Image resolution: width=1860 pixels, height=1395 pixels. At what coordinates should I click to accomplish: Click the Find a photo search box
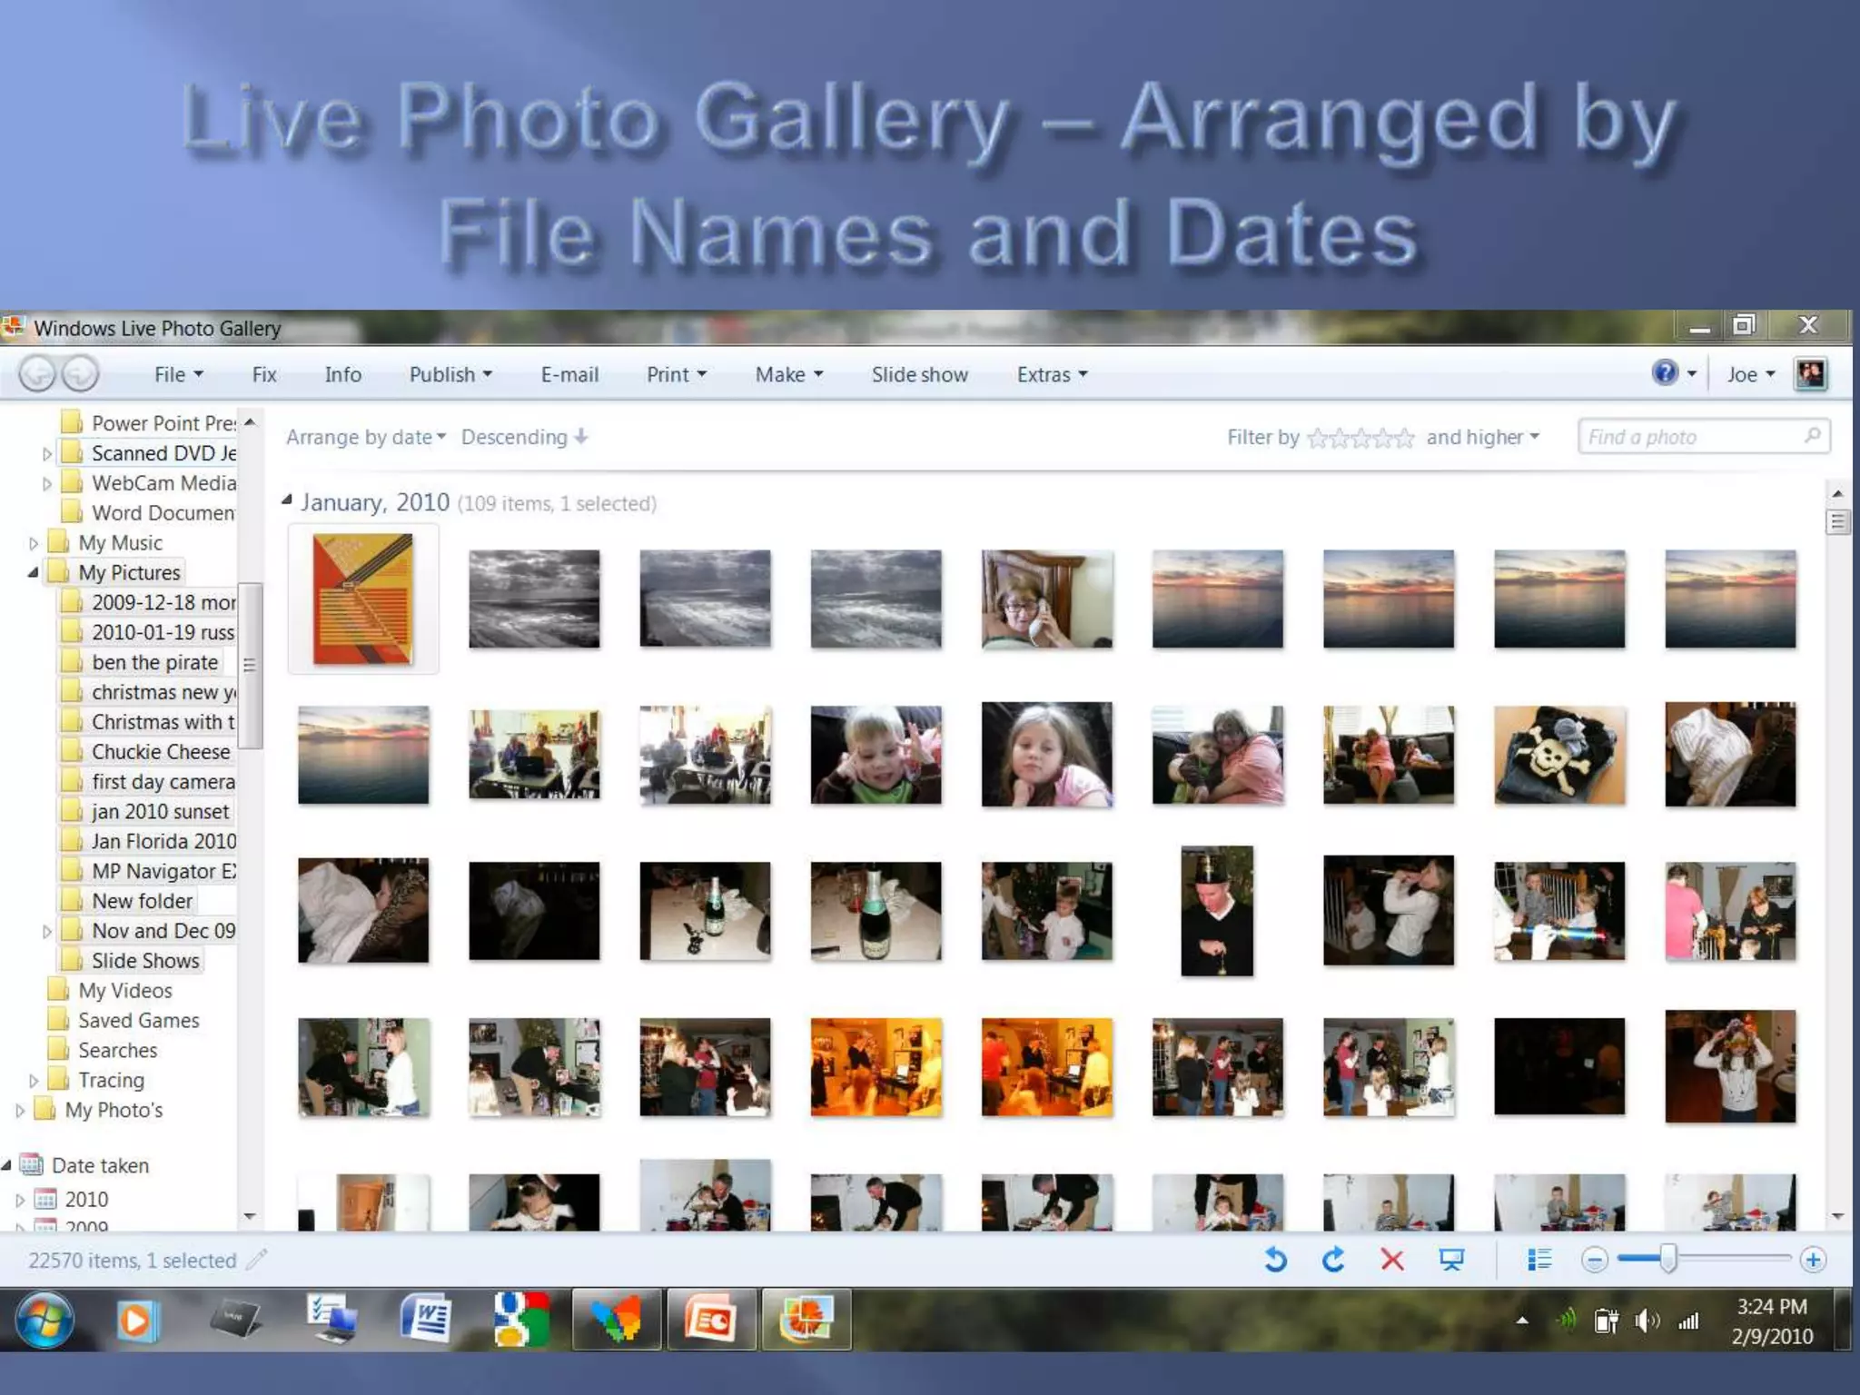coord(1691,437)
